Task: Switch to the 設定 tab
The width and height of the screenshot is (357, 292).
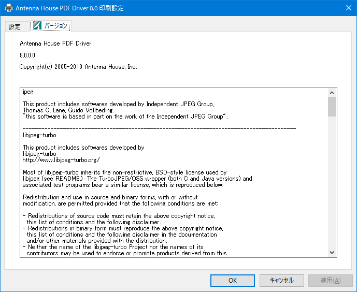Action: click(x=15, y=26)
